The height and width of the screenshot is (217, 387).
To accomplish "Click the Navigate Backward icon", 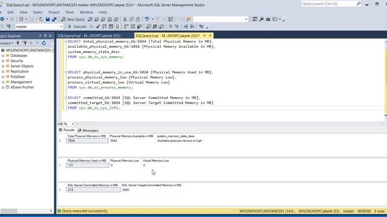I will pyautogui.click(x=2, y=19).
